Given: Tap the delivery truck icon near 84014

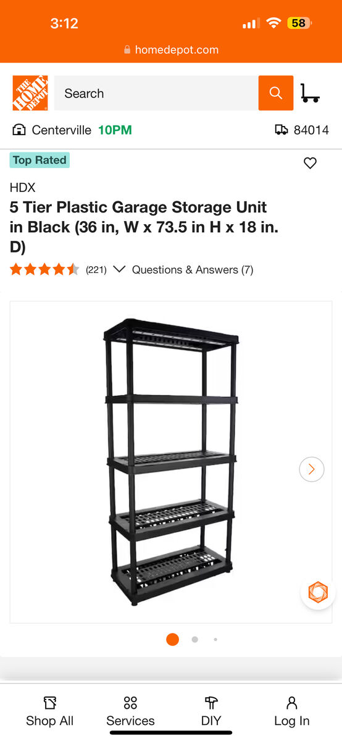Looking at the screenshot, I should pos(282,130).
